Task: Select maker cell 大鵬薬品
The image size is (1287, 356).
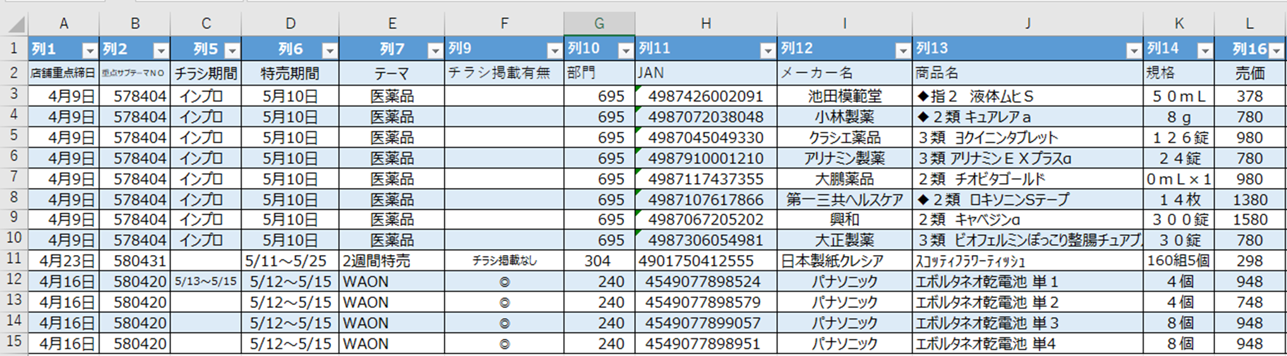Action: [x=845, y=179]
